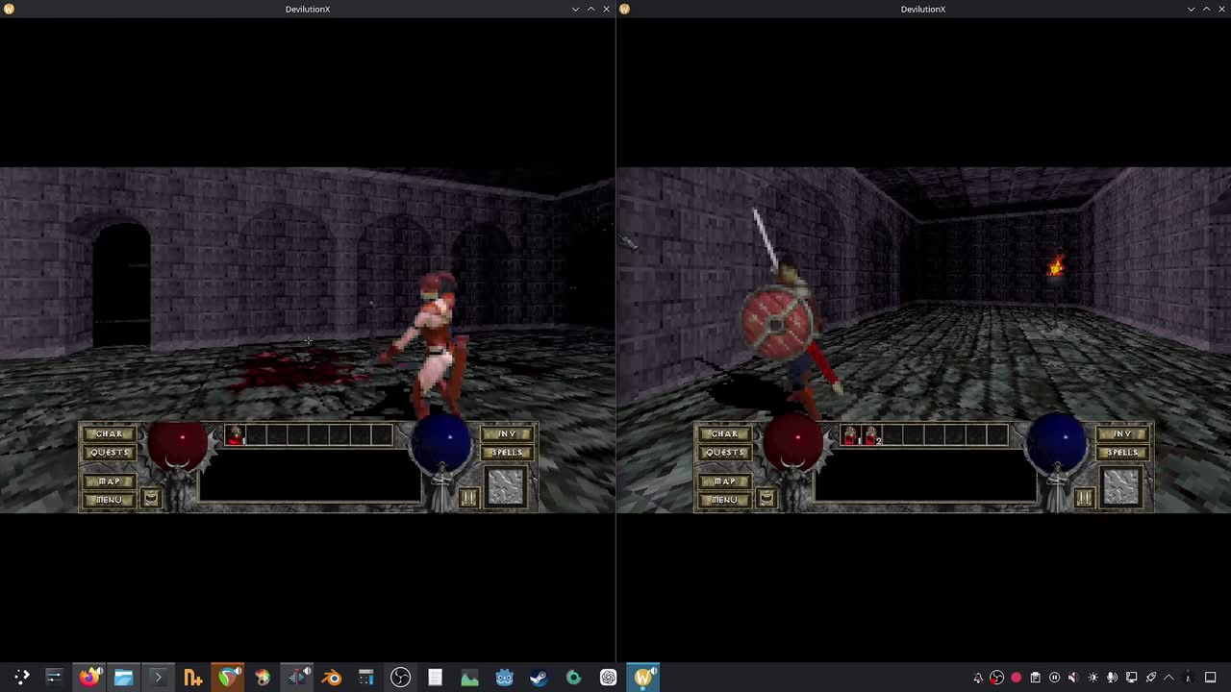The height and width of the screenshot is (692, 1231).
Task: Open ChatGPT app from taskbar
Action: click(x=609, y=678)
